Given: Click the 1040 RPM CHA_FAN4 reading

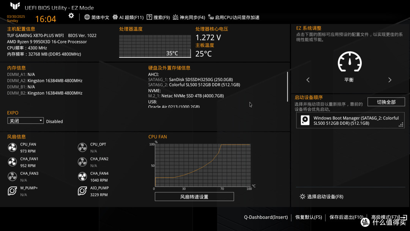Looking at the screenshot, I should 99,180.
